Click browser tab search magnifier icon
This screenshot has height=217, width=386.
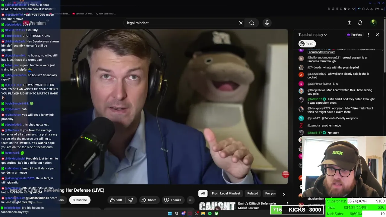[370, 3]
